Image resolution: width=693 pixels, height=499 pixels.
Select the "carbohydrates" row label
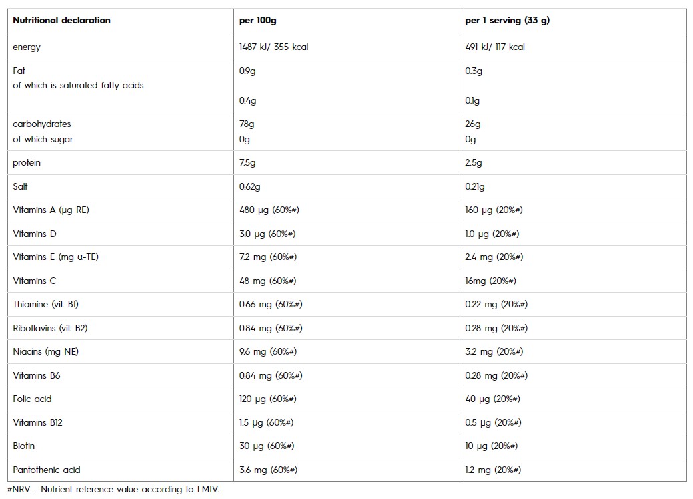41,124
